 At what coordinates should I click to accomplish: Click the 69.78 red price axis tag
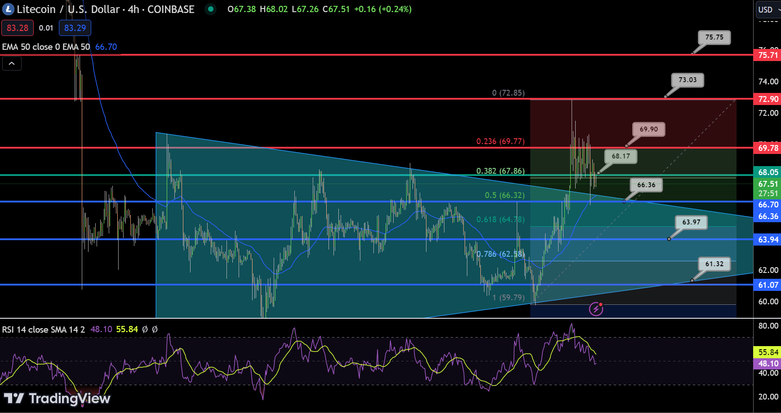768,148
